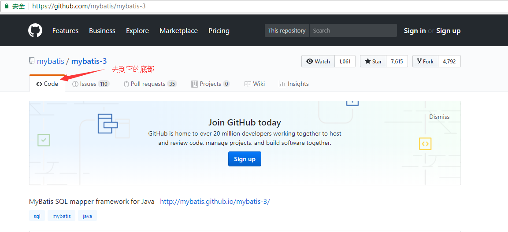
Task: Focus the Search input field
Action: pos(353,30)
